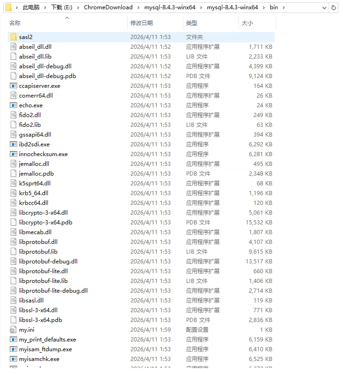343x374 pixels.
Task: Sort files by 大小 column header
Action: tap(247, 23)
